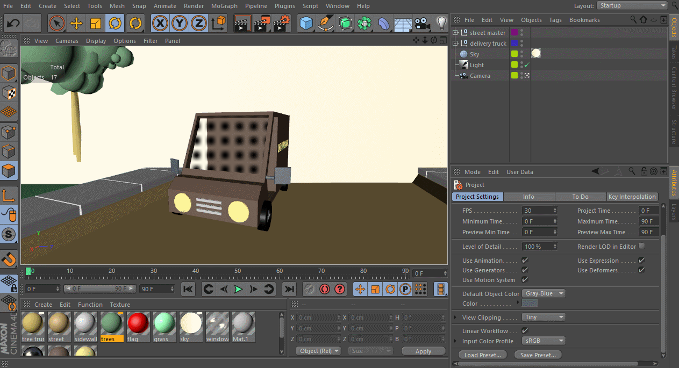Go to end of animation
679x368 pixels.
(289, 289)
